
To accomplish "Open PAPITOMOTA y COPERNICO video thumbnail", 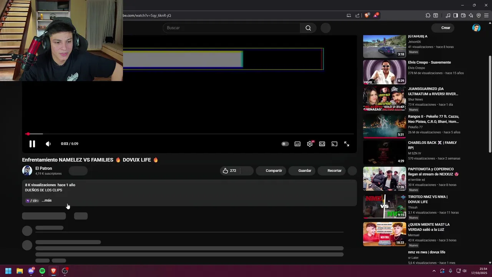I will pyautogui.click(x=384, y=179).
